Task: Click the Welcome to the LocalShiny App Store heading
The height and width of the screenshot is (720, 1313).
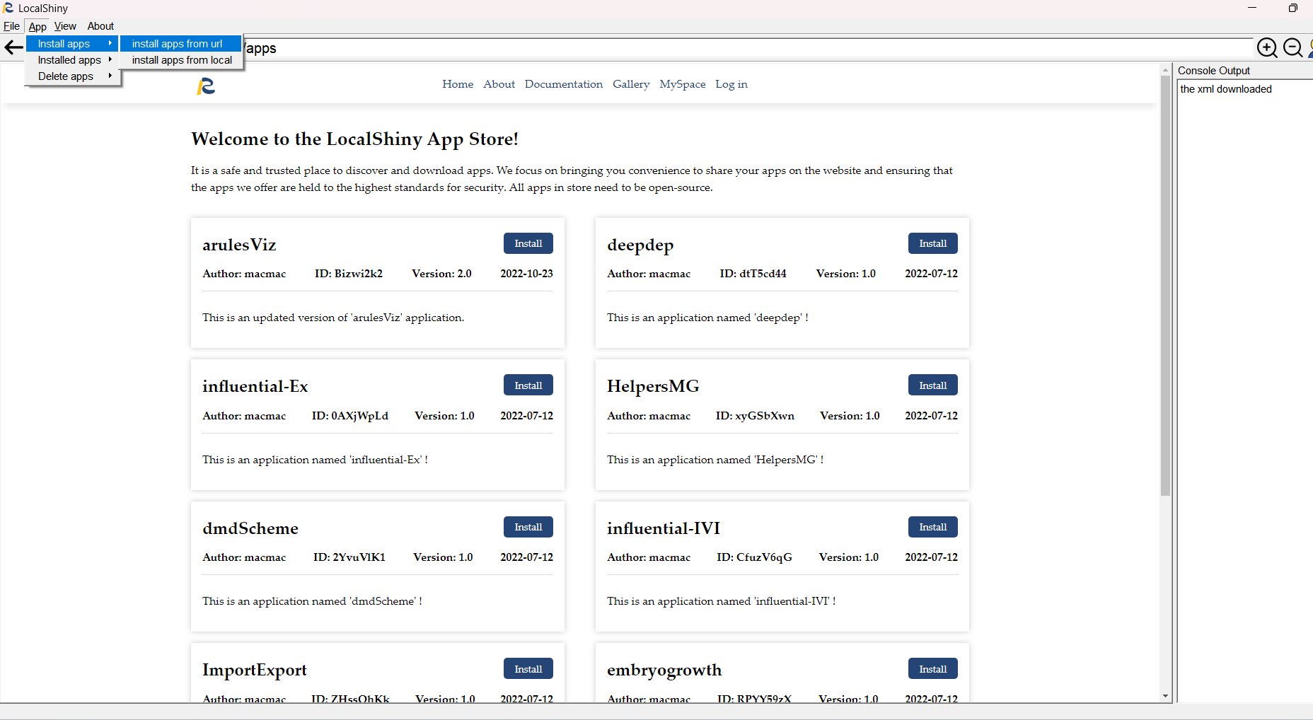Action: 354,139
